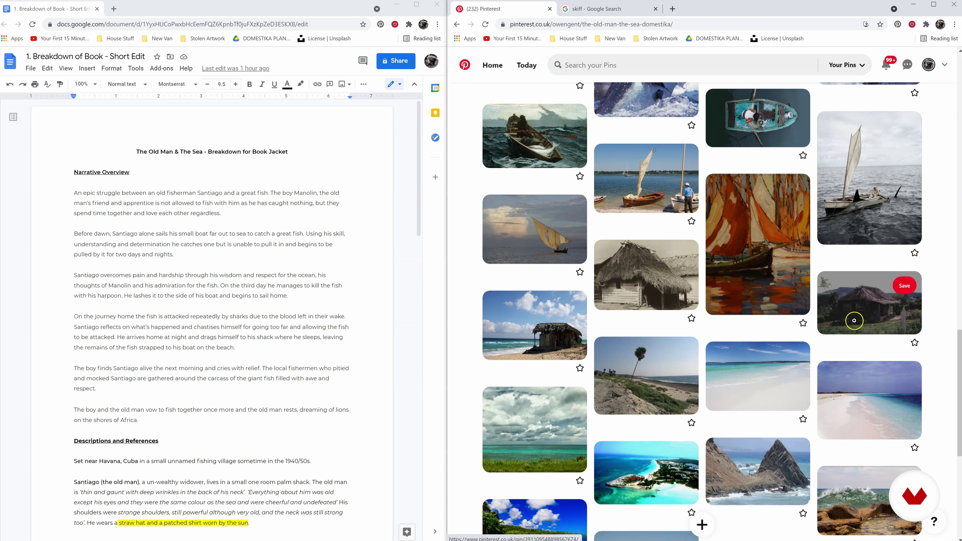Open the Montserrat font dropdown
Viewport: 962px width, 541px height.
tap(178, 84)
